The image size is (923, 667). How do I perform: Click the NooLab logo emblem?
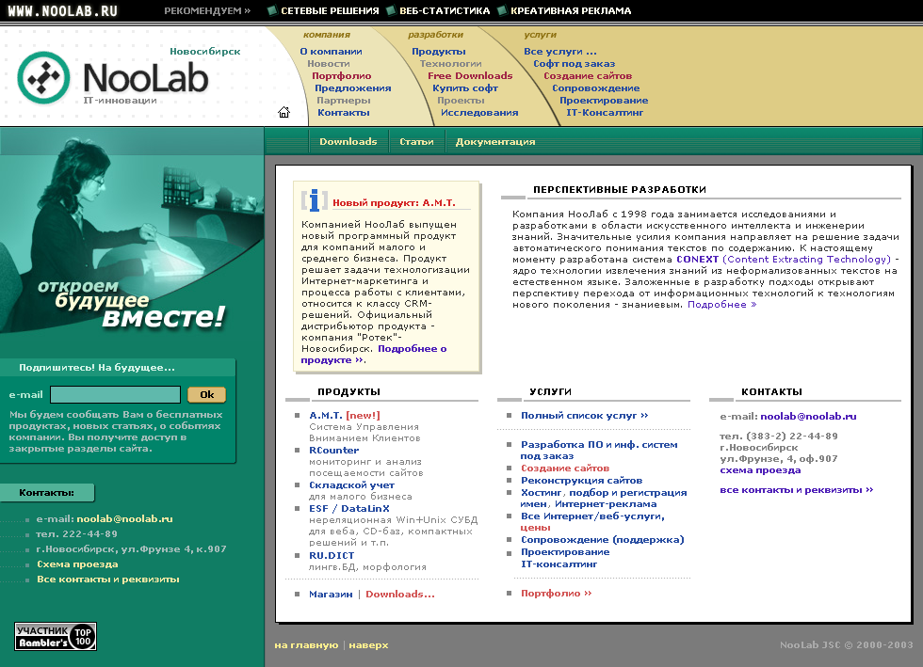tap(43, 78)
